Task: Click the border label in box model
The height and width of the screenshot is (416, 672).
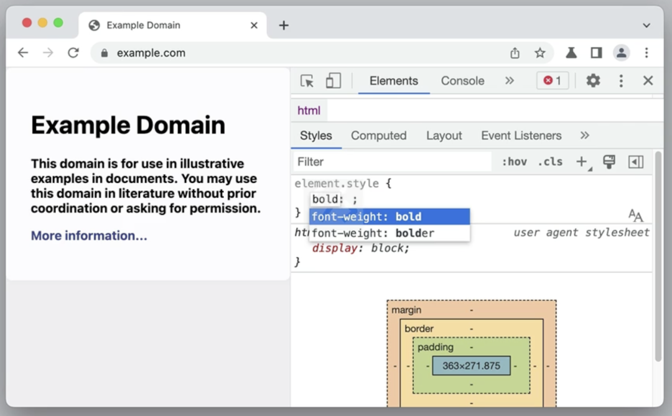Action: pos(419,328)
